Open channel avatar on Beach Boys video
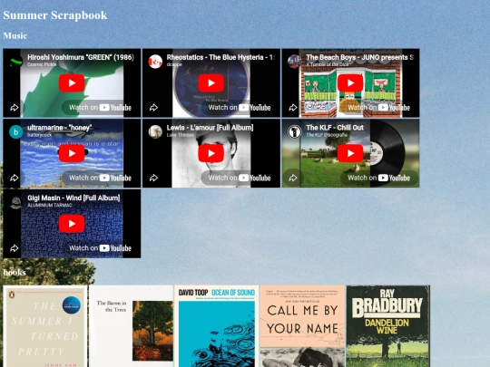Image resolution: width=490 pixels, height=367 pixels. [294, 62]
